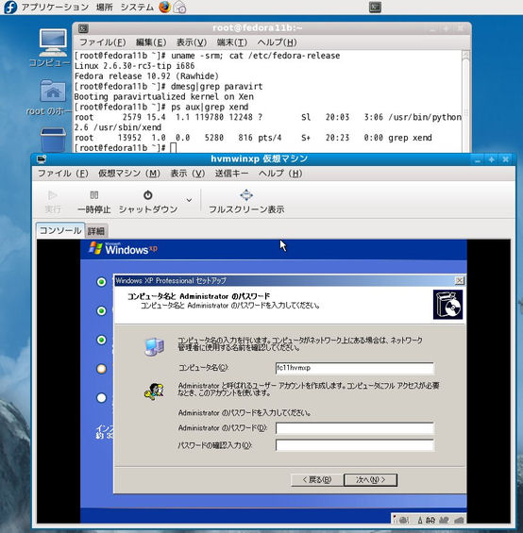523x533 pixels.
Task: Open hvmwinxp 表示(V) menu
Action: (x=188, y=174)
